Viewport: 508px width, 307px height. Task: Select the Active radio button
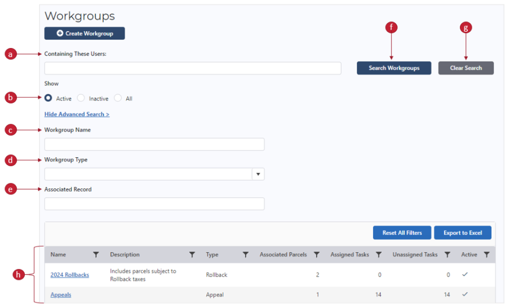49,98
